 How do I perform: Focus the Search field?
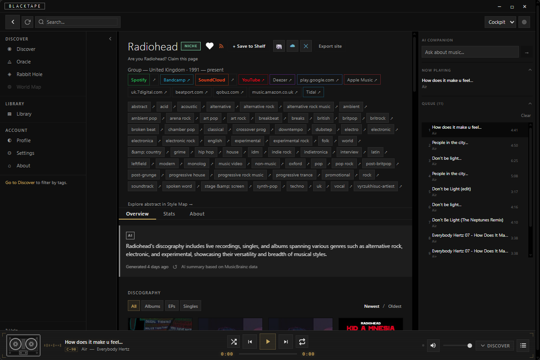pyautogui.click(x=78, y=22)
